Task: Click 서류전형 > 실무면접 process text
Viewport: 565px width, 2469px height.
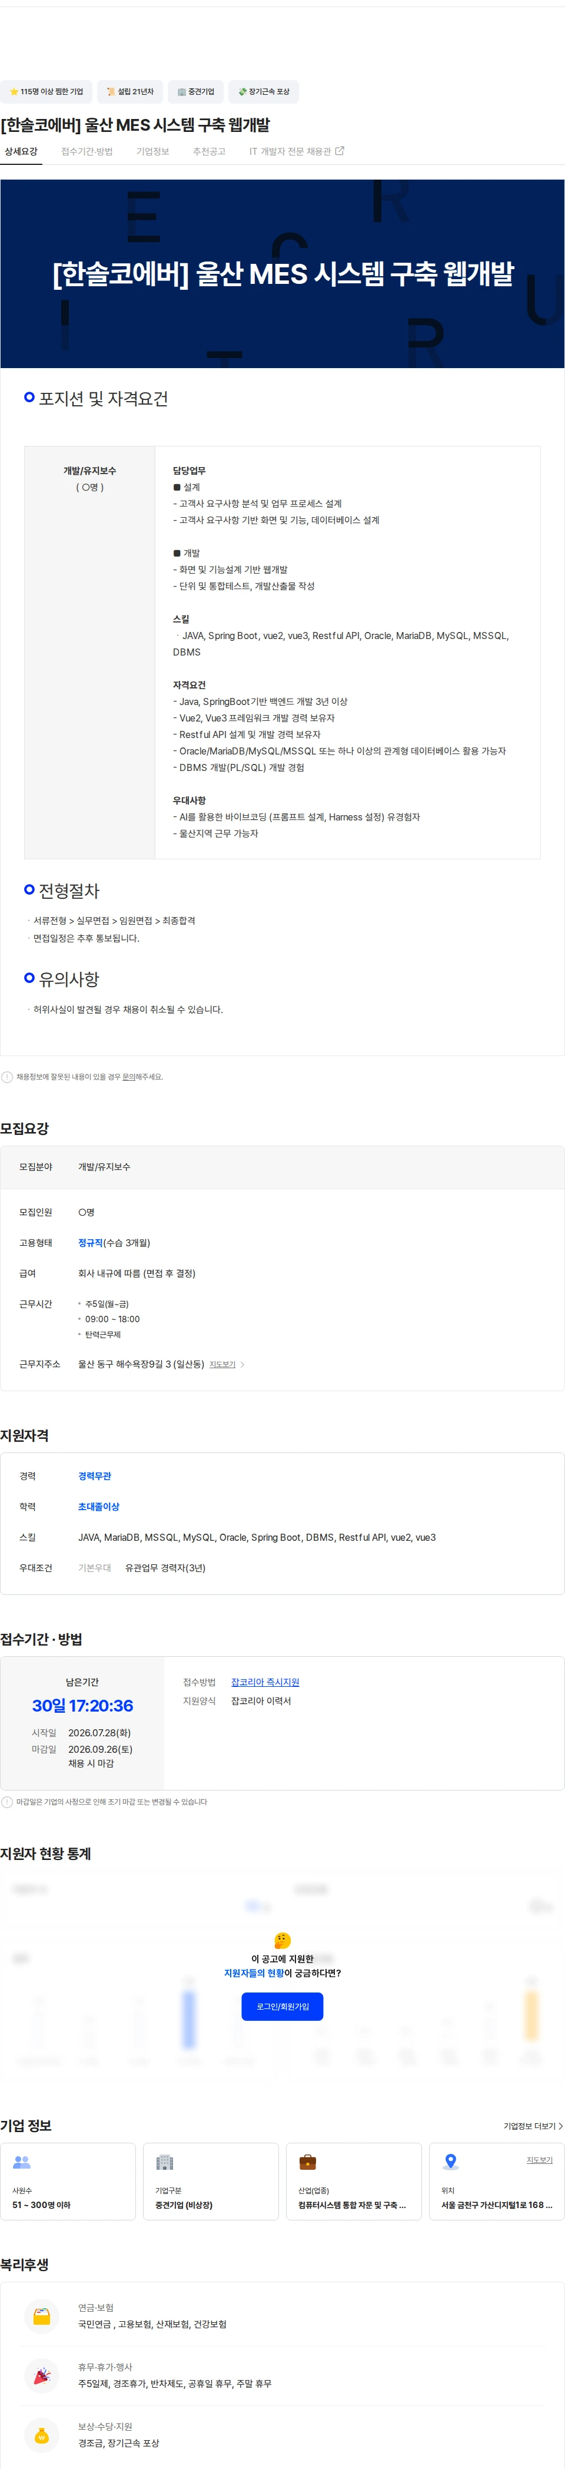Action: tap(114, 920)
